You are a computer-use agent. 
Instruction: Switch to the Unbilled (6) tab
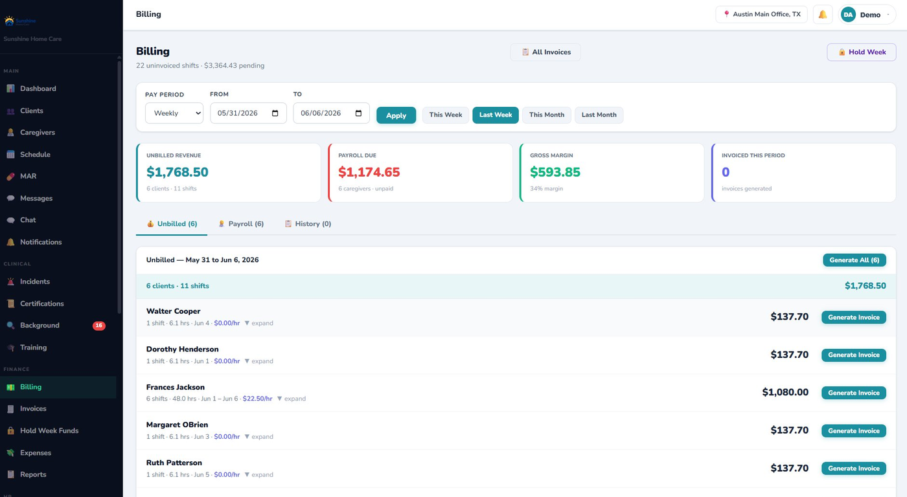172,224
